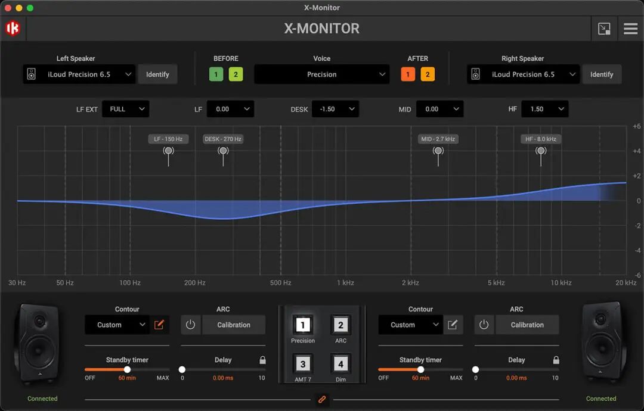
Task: Select AFTER preset 2
Action: click(x=428, y=74)
